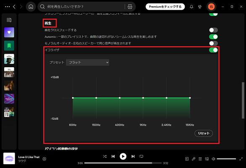Screen dimensions: 246x168
Task: Enter full screen mode icon
Action: click(x=241, y=159)
